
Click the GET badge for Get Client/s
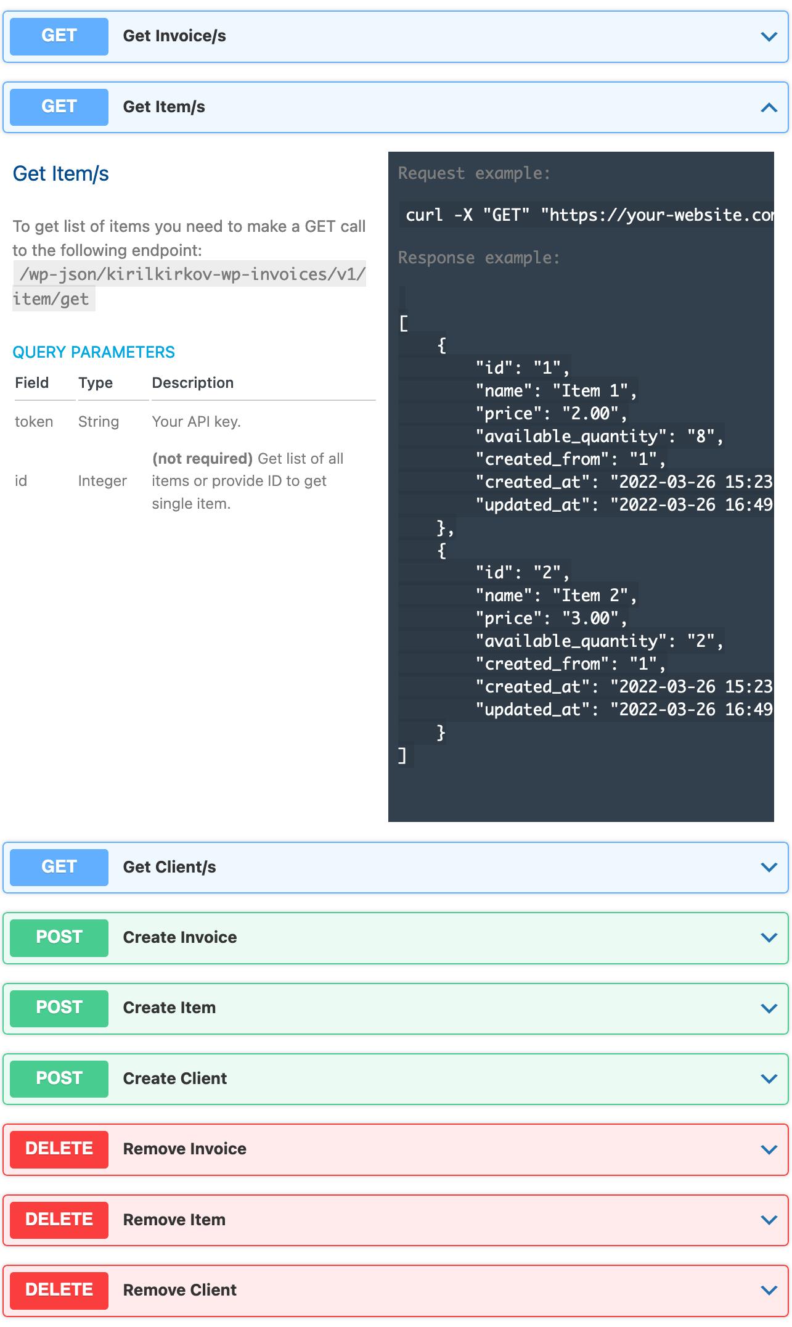click(59, 867)
